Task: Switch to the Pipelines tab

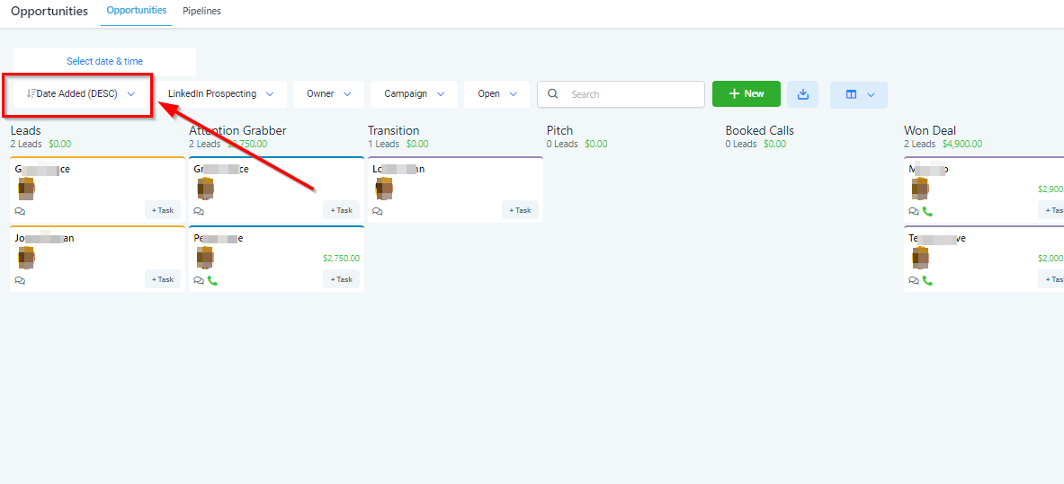Action: [x=201, y=11]
